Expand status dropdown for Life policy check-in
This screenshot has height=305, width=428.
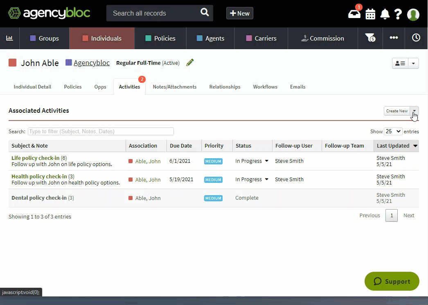266,161
